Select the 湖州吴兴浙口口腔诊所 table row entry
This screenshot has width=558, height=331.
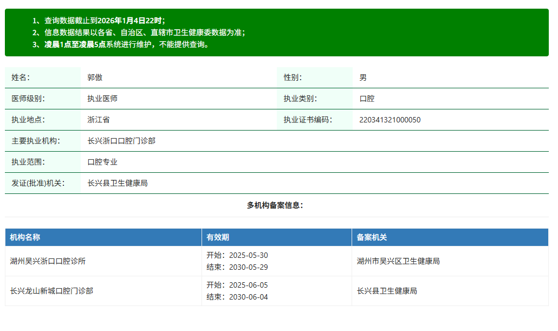[x=48, y=261]
